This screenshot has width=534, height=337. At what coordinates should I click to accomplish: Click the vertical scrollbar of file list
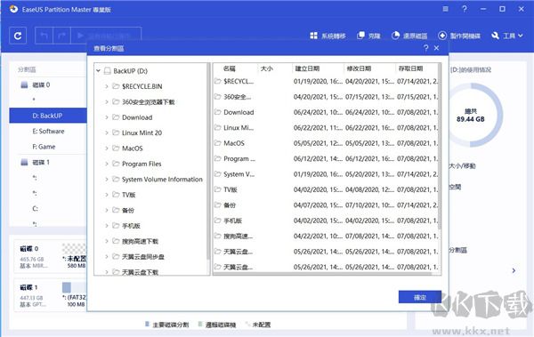tap(440, 147)
